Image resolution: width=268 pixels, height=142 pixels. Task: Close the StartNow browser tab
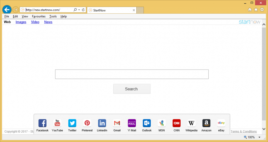134,10
